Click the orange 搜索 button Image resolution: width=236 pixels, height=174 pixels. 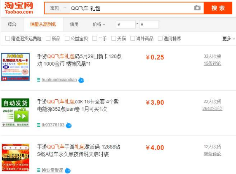pos(218,8)
